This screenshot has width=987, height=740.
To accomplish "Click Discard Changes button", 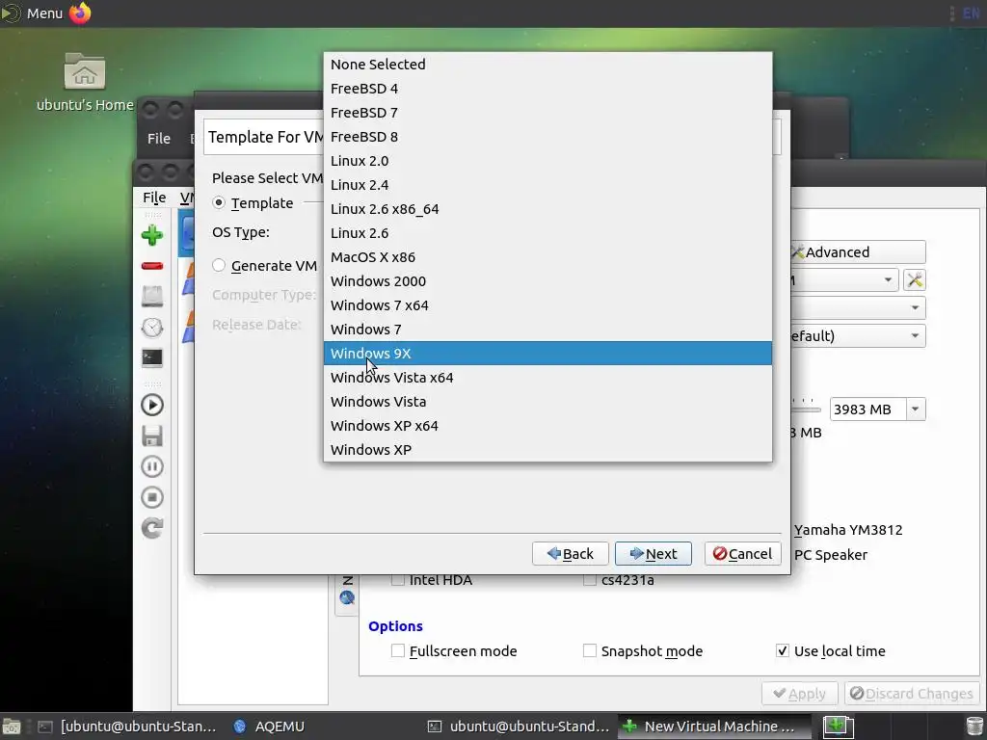I will point(912,694).
